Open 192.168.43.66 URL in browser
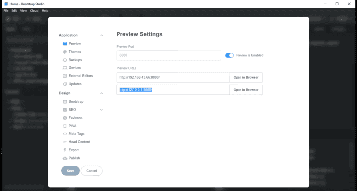This screenshot has width=357, height=191. coord(246,77)
